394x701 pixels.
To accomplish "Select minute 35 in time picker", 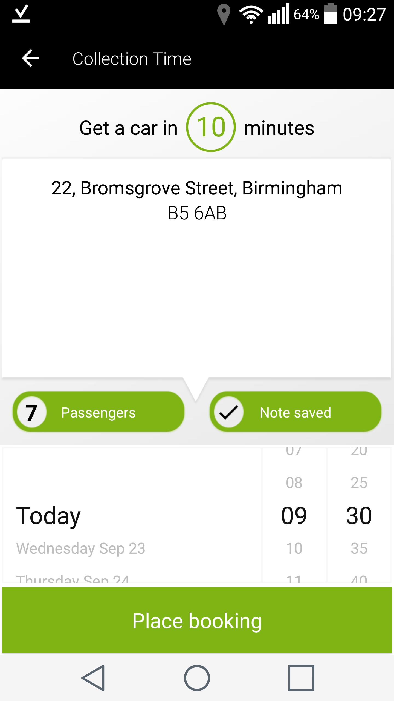I will click(x=359, y=548).
